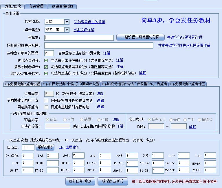
Task: Open the 点击类型 dropdown showing 排名点击
Action: (57, 30)
